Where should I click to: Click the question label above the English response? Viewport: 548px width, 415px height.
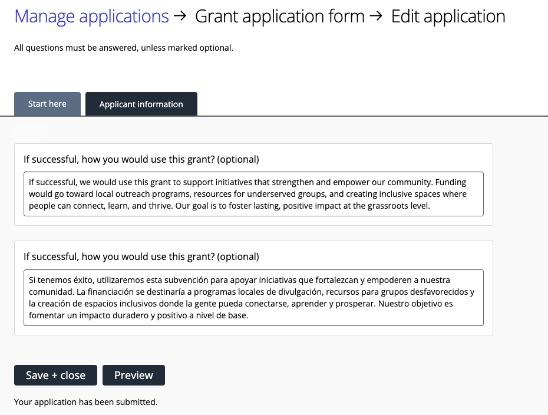[141, 159]
